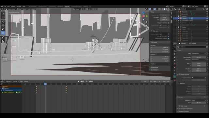The height and width of the screenshot is (118, 209).
Task: Click the outliner search field
Action: tap(190, 9)
